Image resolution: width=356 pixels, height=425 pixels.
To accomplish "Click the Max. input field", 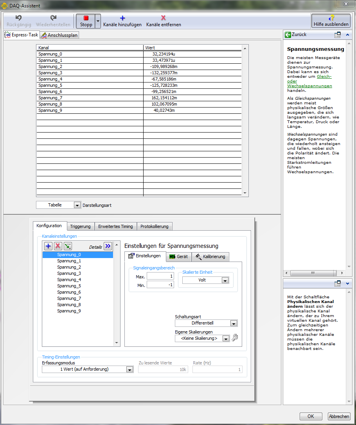I will click(160, 276).
